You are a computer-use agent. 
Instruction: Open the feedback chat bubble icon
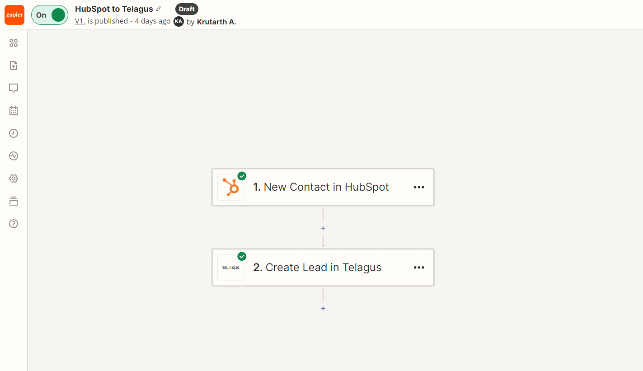point(13,88)
